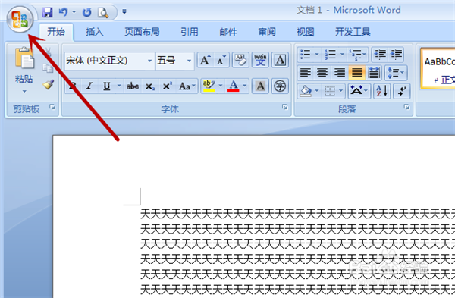Click the font name box 宋体 (中文正文)
The image size is (455, 298).
click(106, 61)
